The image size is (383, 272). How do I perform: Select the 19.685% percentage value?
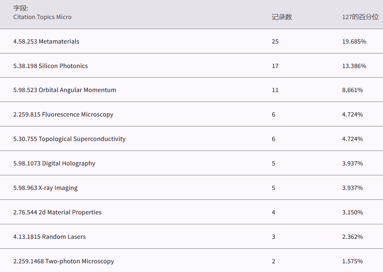354,41
